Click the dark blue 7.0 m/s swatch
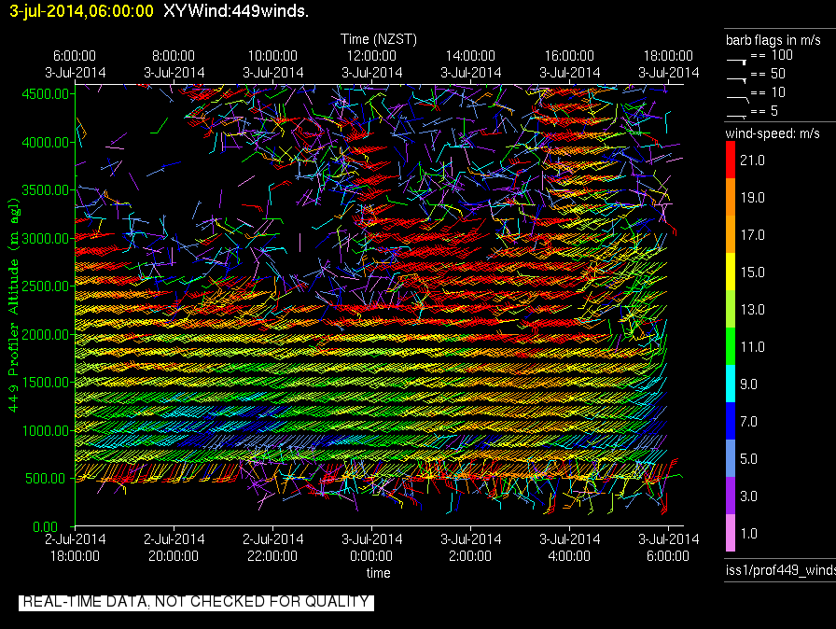 (731, 421)
